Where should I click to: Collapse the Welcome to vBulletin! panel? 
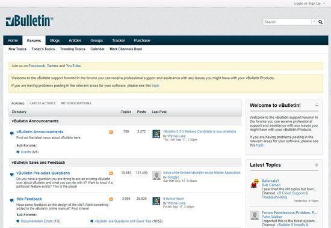point(317,105)
